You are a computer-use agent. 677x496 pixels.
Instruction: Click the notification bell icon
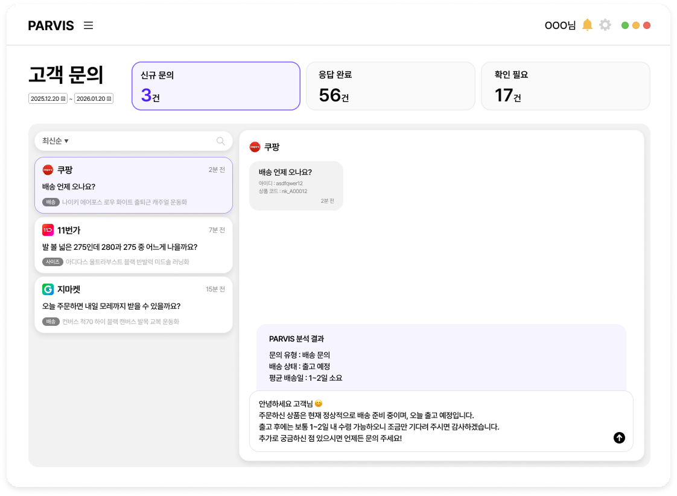click(x=587, y=25)
